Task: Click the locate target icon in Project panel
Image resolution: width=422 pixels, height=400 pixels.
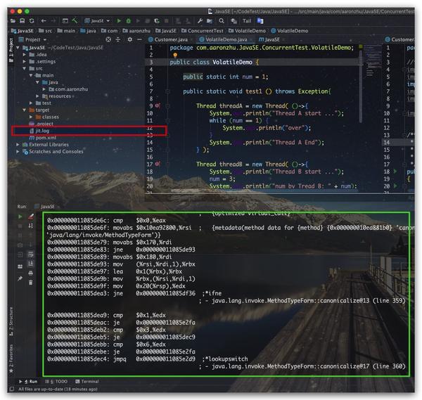Action: pyautogui.click(x=108, y=39)
